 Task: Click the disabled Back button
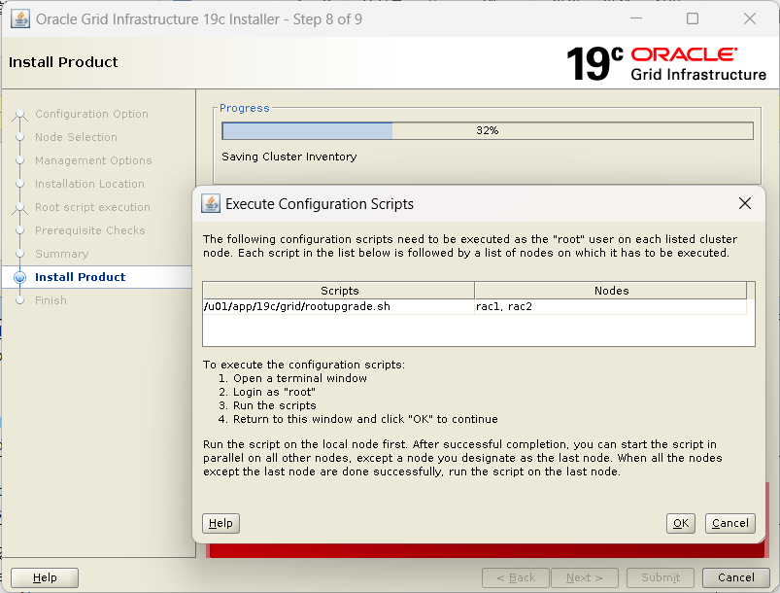(x=516, y=577)
